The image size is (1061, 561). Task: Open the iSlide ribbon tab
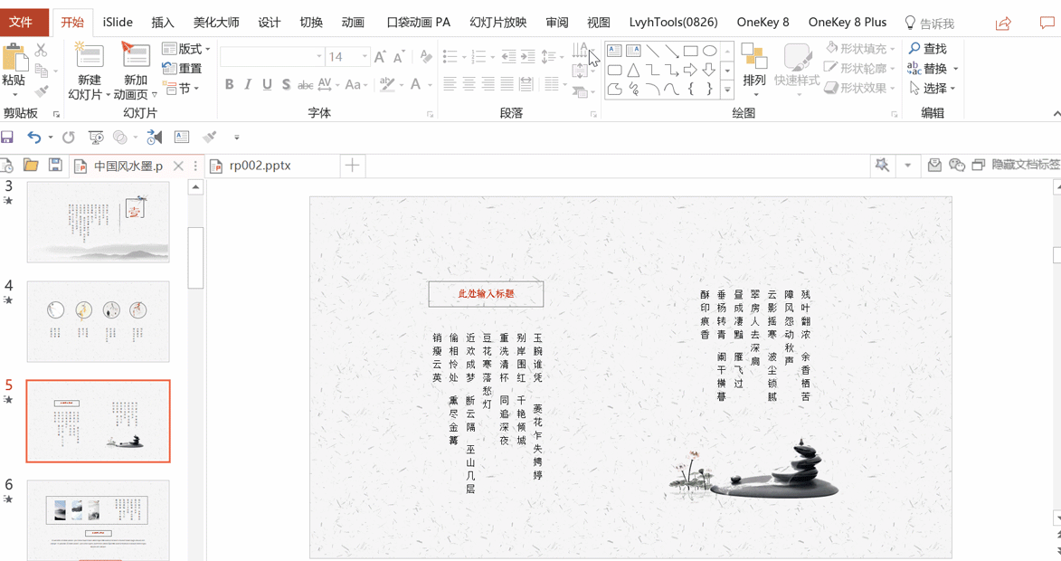click(118, 23)
